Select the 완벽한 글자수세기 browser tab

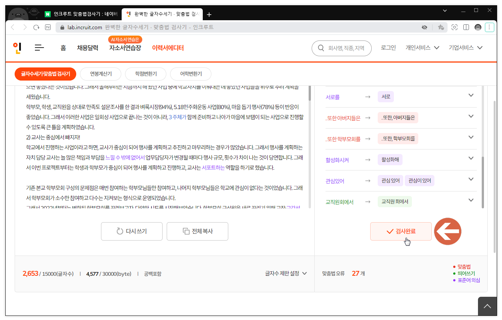pyautogui.click(x=163, y=14)
